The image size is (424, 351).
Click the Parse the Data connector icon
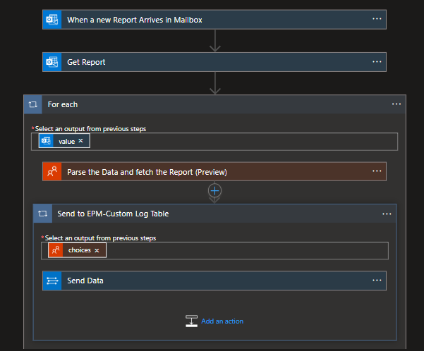tap(52, 172)
